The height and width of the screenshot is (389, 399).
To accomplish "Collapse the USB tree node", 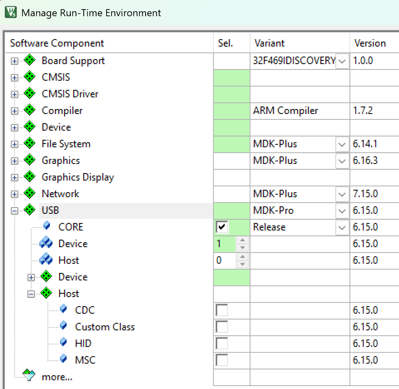I will point(15,211).
